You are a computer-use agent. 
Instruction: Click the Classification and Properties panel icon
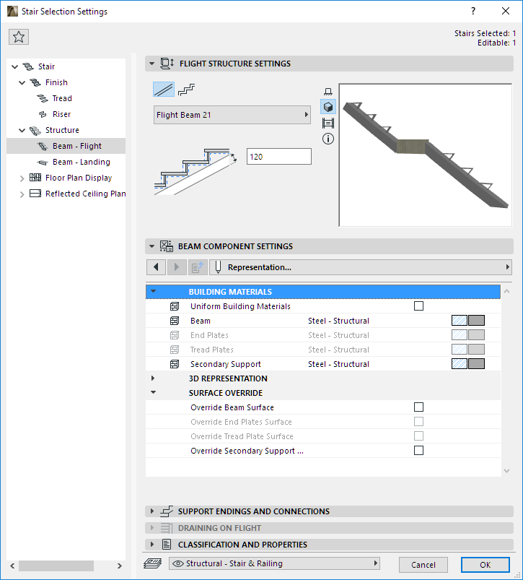[x=167, y=545]
